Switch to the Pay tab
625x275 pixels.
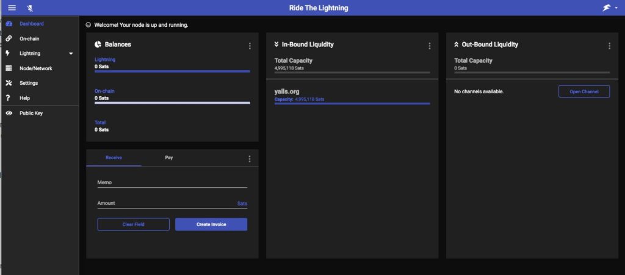click(169, 158)
